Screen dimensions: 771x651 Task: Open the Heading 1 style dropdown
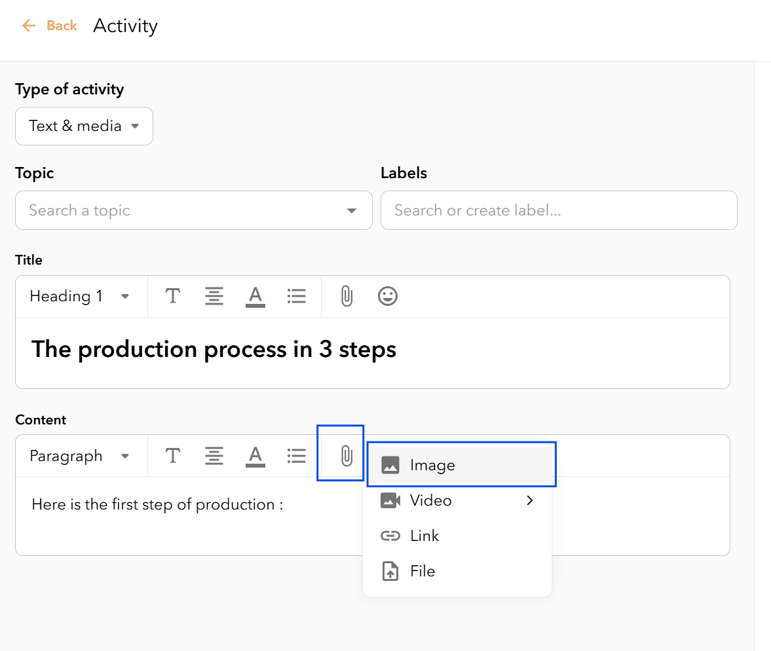[x=81, y=296]
